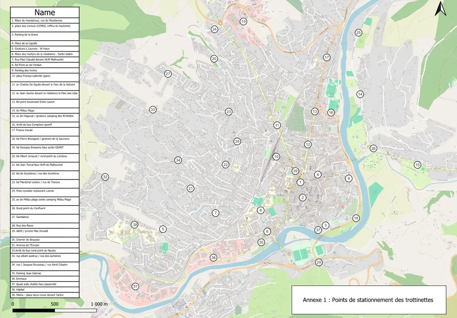This screenshot has height=318, width=457.
Task: Click the north arrow compass symbol
Action: [x=441, y=9]
